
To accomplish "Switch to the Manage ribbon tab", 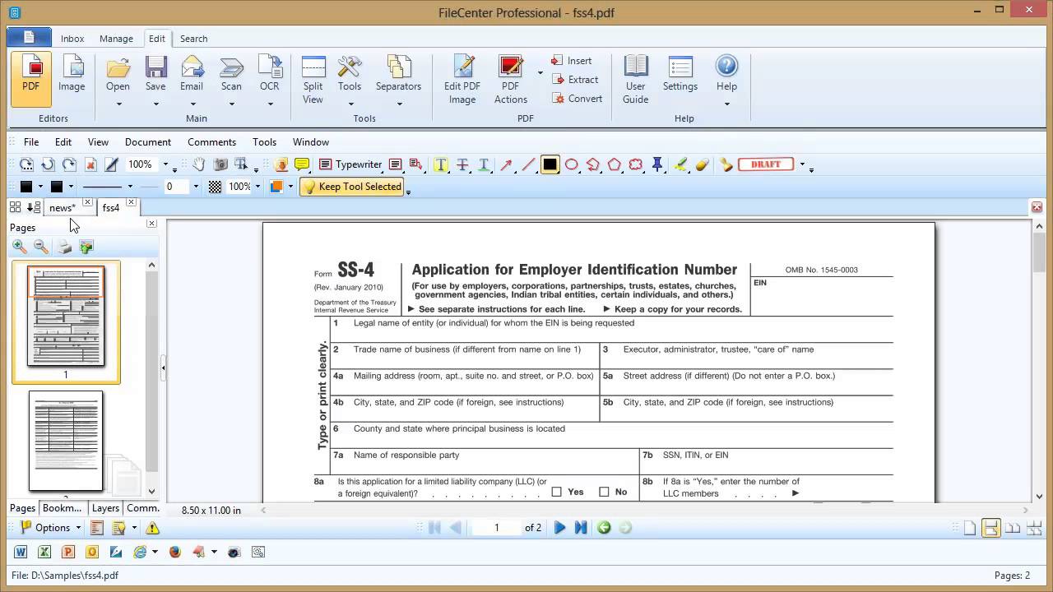I will [116, 39].
